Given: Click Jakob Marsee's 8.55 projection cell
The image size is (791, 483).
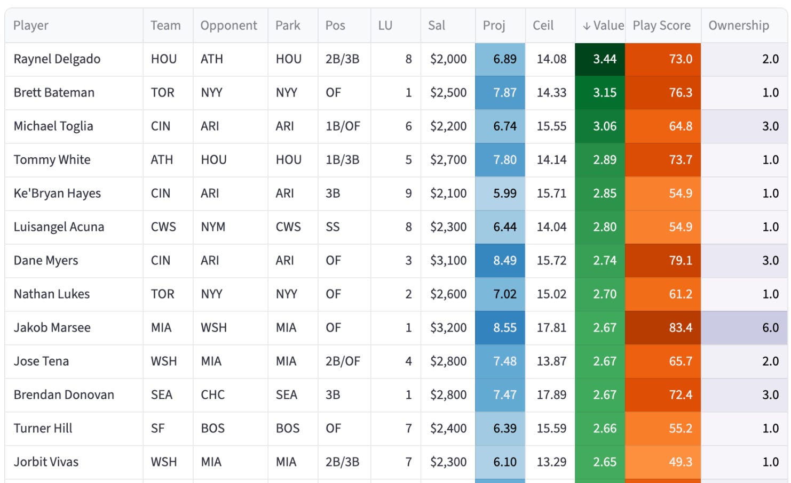Looking at the screenshot, I should coord(500,328).
